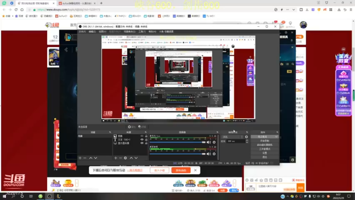Remove the selected scene with the minus icon
Viewport: 355px width, 200px height.
pyautogui.click(x=85, y=158)
